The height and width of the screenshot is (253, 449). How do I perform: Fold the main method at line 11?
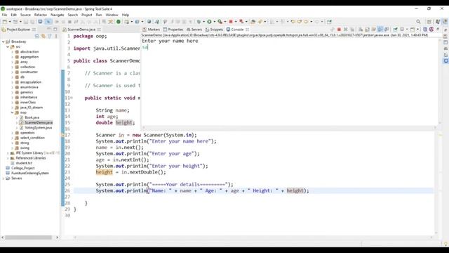tap(72, 98)
